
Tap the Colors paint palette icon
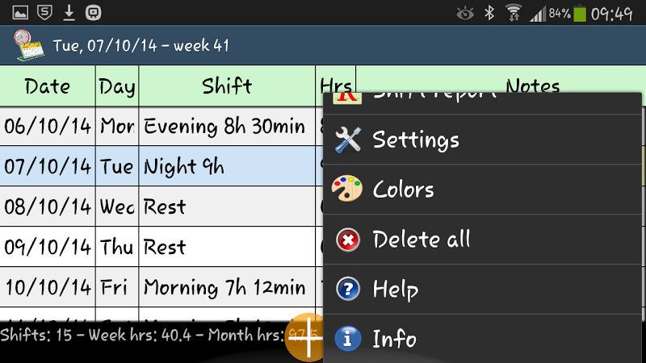coord(347,189)
